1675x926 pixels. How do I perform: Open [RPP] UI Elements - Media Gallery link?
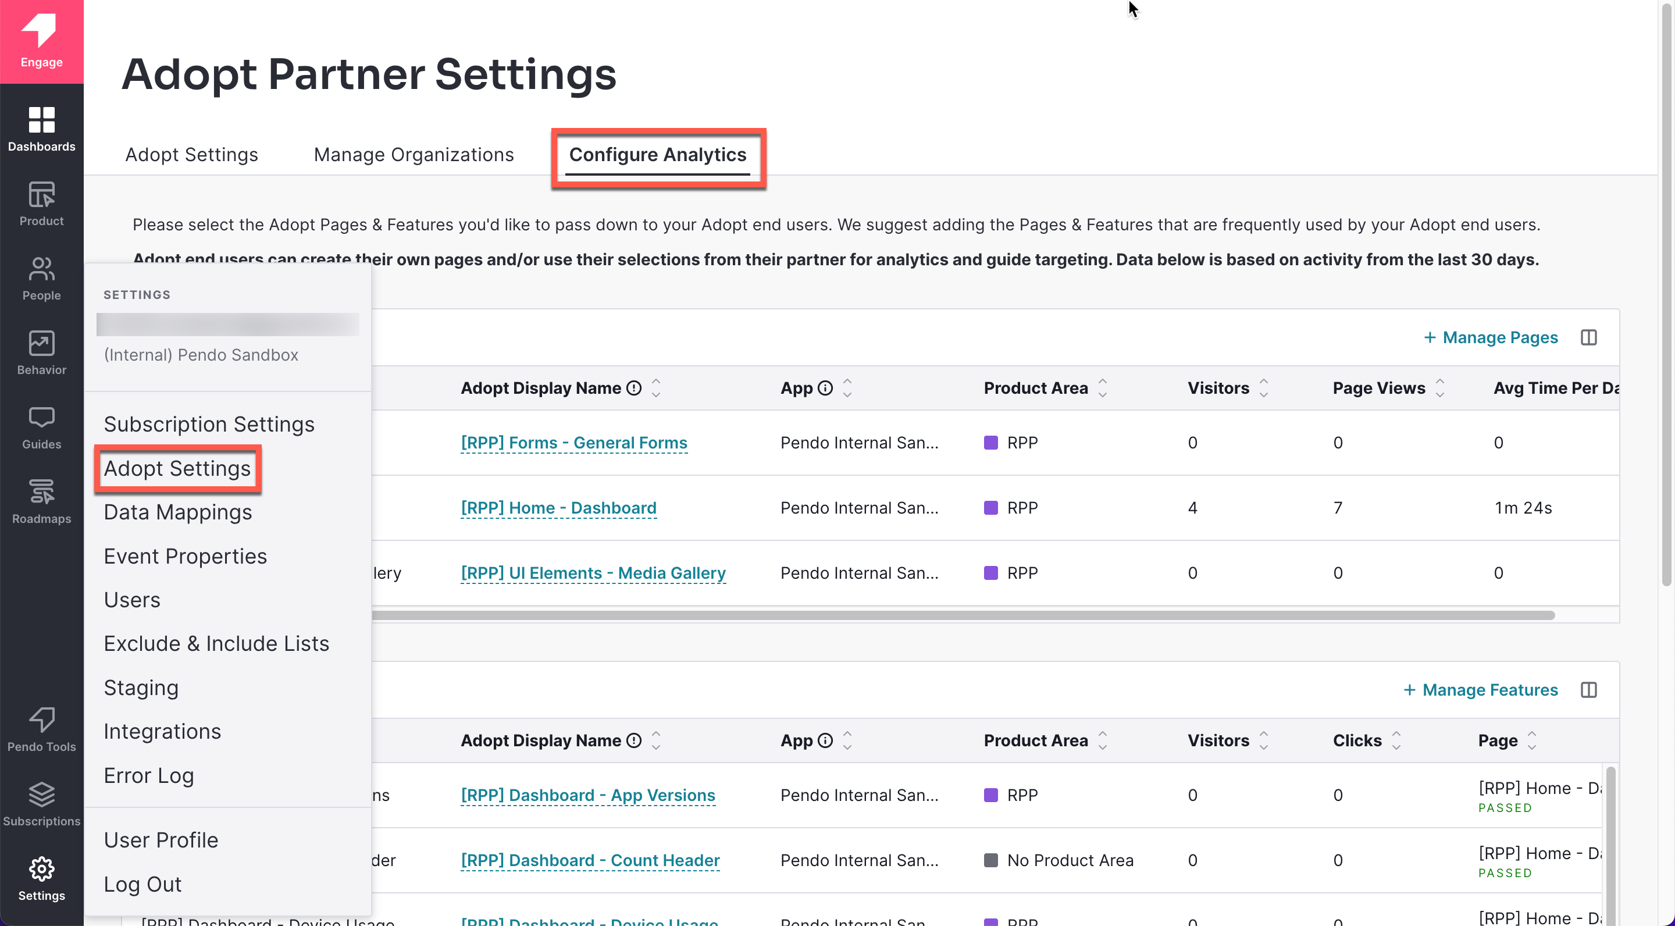[x=593, y=573]
